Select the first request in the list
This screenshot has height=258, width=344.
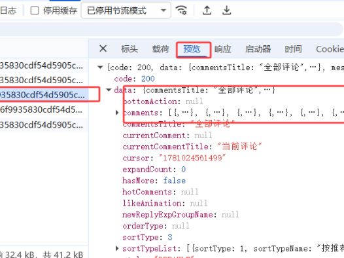point(44,65)
